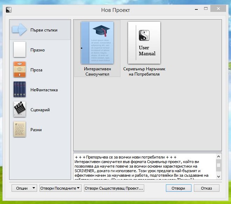The height and width of the screenshot is (204, 231).
Task: Select the User Manual template thumbnail
Action: point(144,43)
